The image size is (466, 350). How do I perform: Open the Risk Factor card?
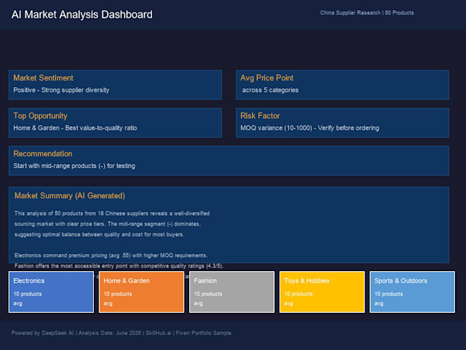click(x=343, y=123)
